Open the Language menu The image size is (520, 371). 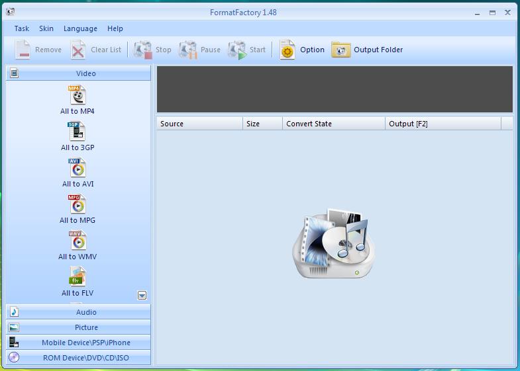(x=80, y=28)
